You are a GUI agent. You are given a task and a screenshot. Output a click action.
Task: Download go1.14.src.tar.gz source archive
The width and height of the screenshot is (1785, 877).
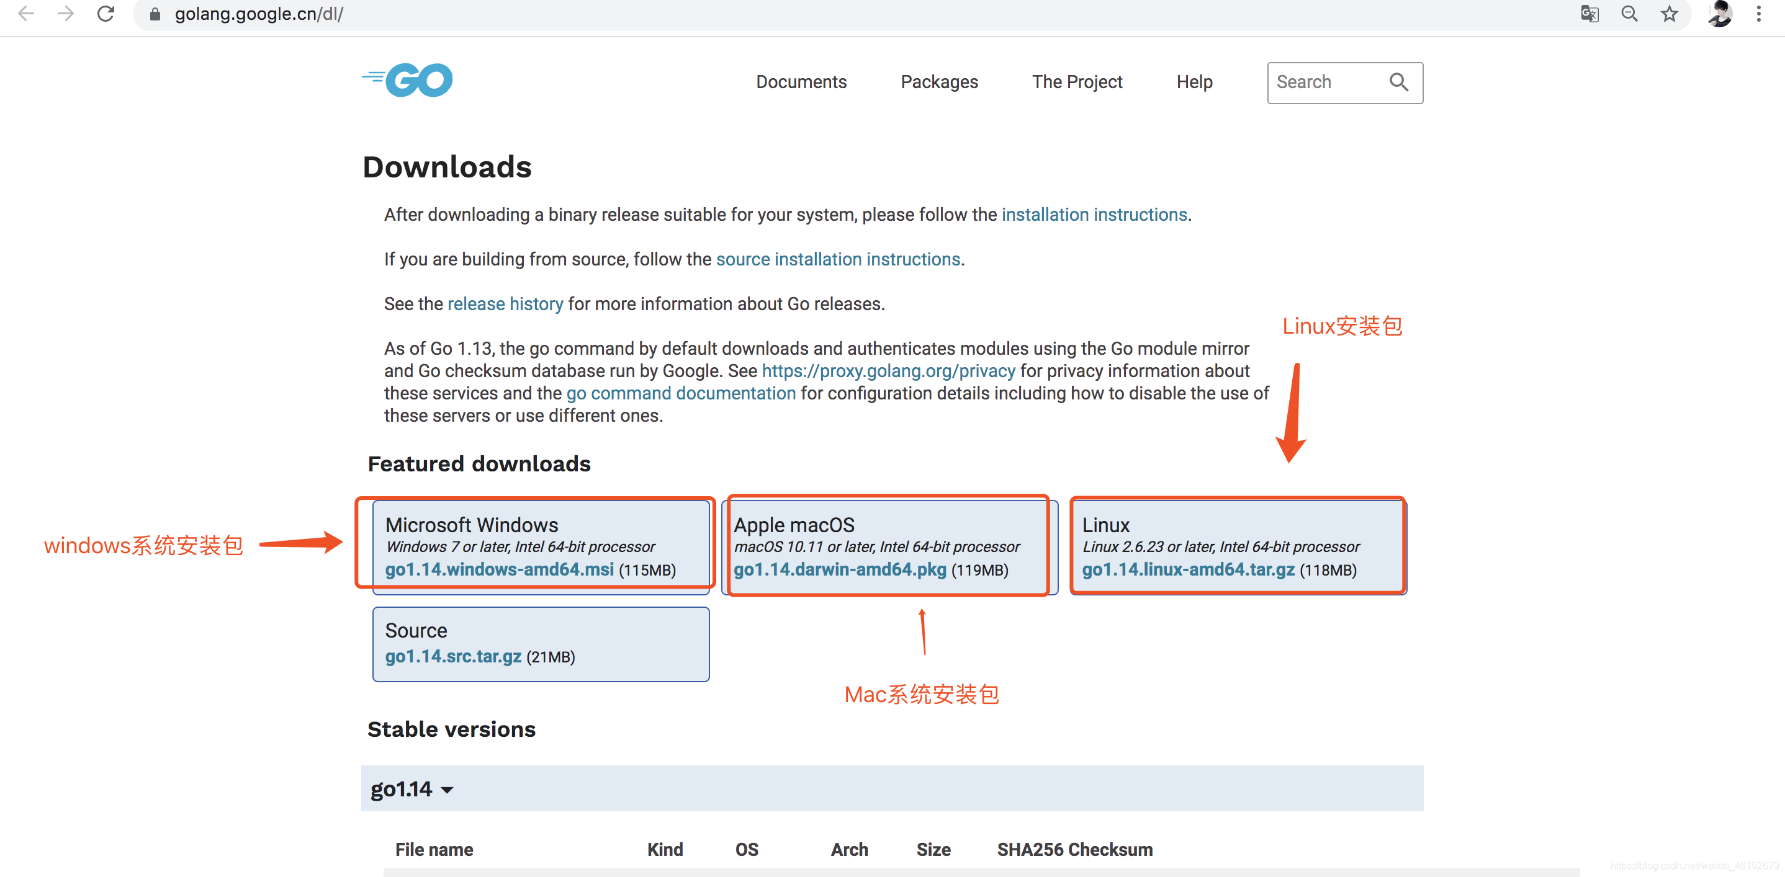coord(453,656)
